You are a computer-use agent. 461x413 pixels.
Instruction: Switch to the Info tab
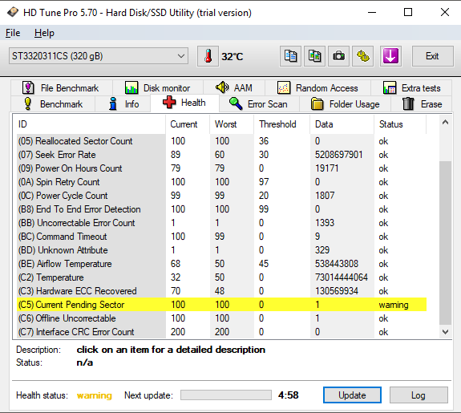pos(123,103)
